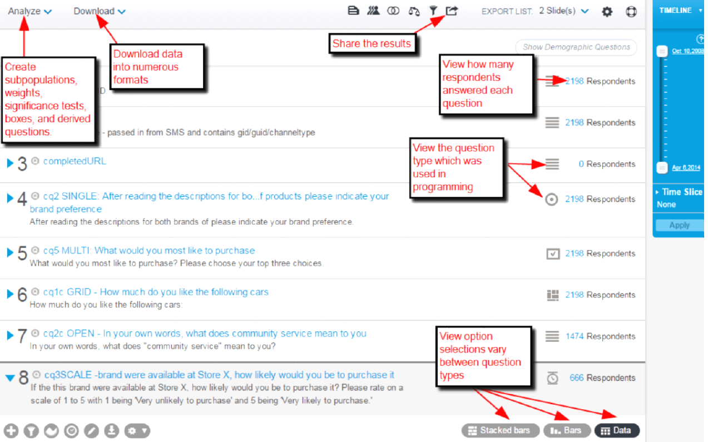The height and width of the screenshot is (442, 708).
Task: Click the funnel filter icon in top toolbar
Action: 433,11
